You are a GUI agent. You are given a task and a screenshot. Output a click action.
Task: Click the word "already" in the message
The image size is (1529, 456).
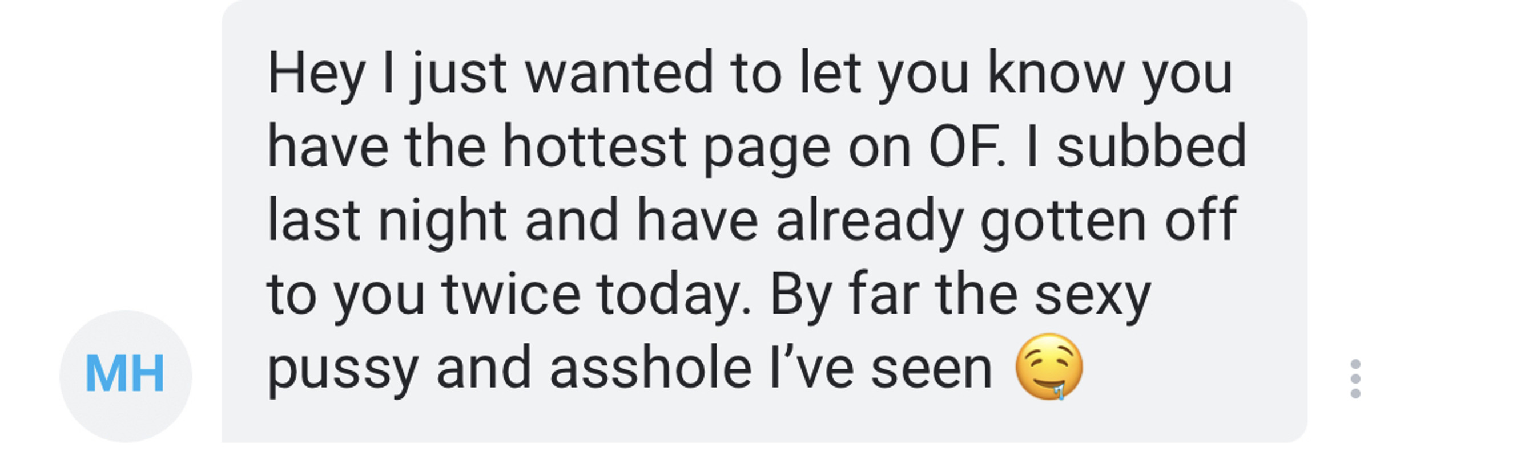tap(870, 224)
